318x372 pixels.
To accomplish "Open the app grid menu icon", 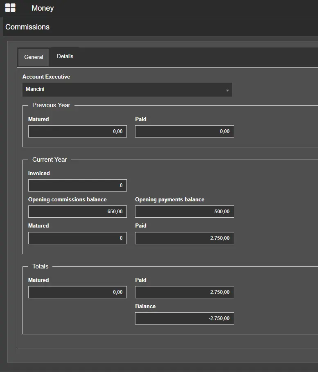I will click(x=10, y=8).
